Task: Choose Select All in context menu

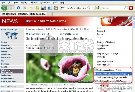Action: pyautogui.click(x=101, y=57)
